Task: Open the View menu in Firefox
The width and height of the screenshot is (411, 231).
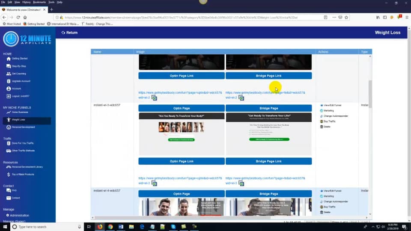Action: 17,2
